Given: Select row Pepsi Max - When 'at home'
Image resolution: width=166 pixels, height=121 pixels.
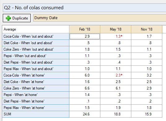Looking at the screenshot, I should (x=36, y=108).
